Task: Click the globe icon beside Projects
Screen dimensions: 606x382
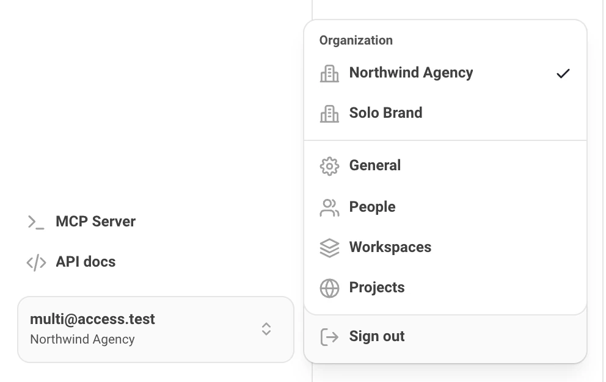Action: click(x=329, y=288)
